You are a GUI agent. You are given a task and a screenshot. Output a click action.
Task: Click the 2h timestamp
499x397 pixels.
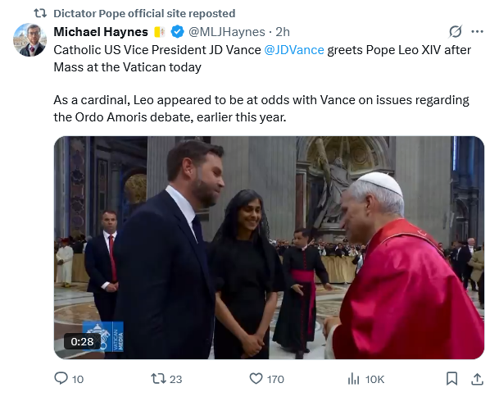tap(283, 32)
